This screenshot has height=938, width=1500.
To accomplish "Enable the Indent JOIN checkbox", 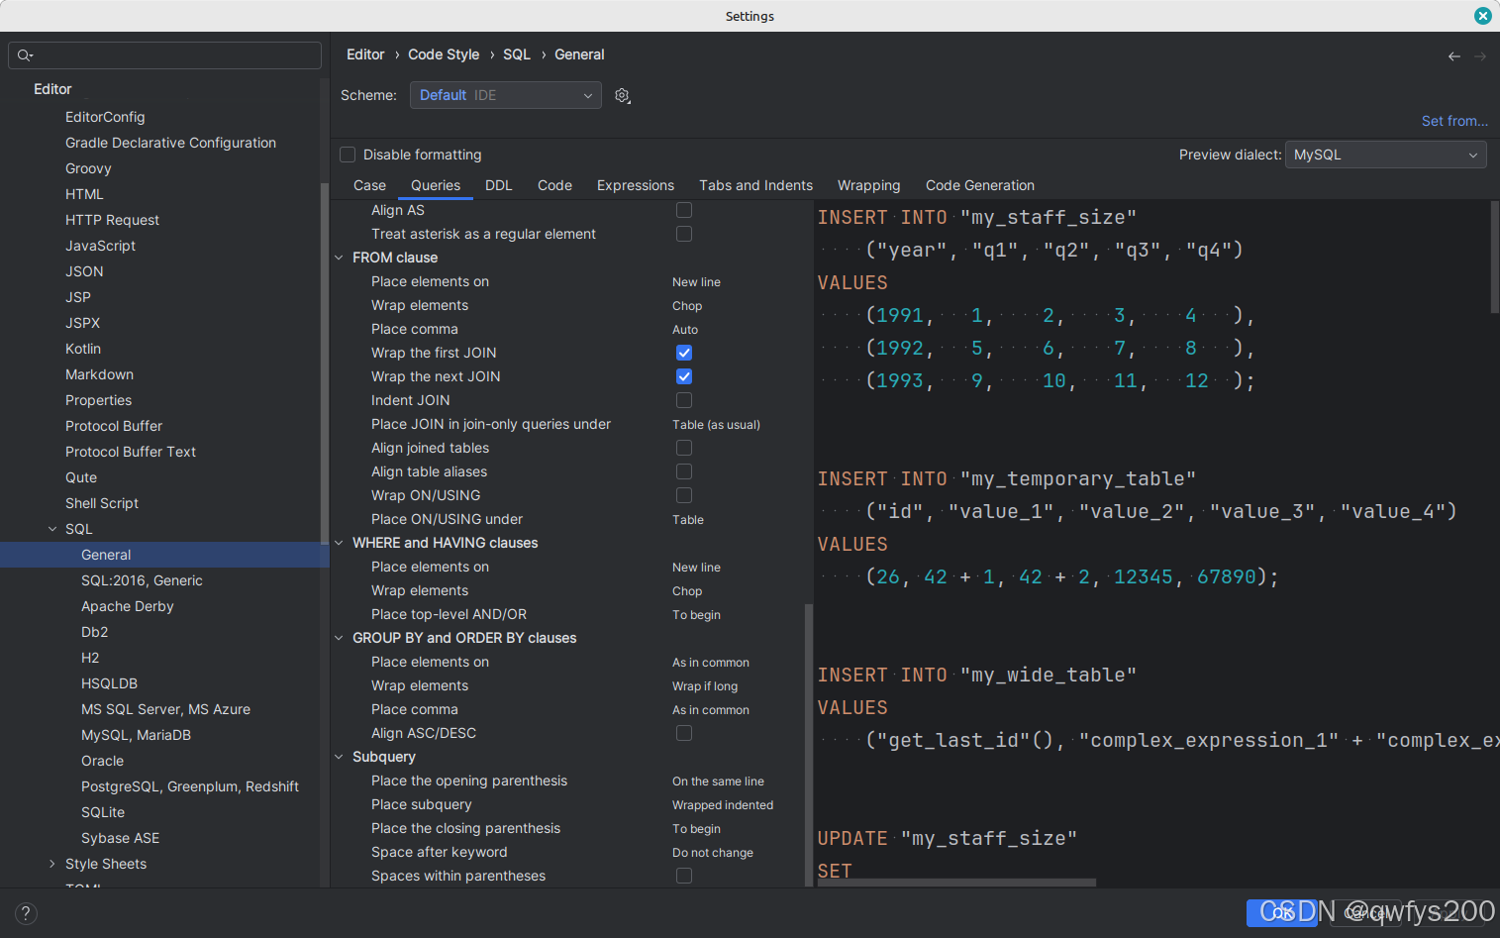I will coord(684,400).
